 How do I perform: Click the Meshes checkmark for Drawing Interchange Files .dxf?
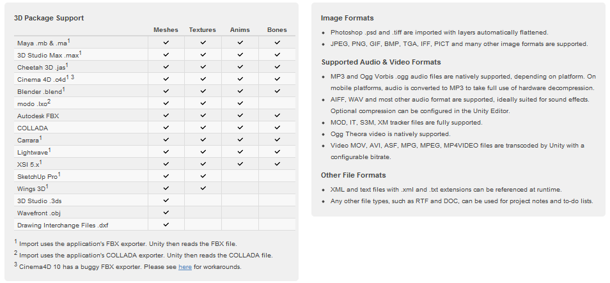click(x=166, y=225)
